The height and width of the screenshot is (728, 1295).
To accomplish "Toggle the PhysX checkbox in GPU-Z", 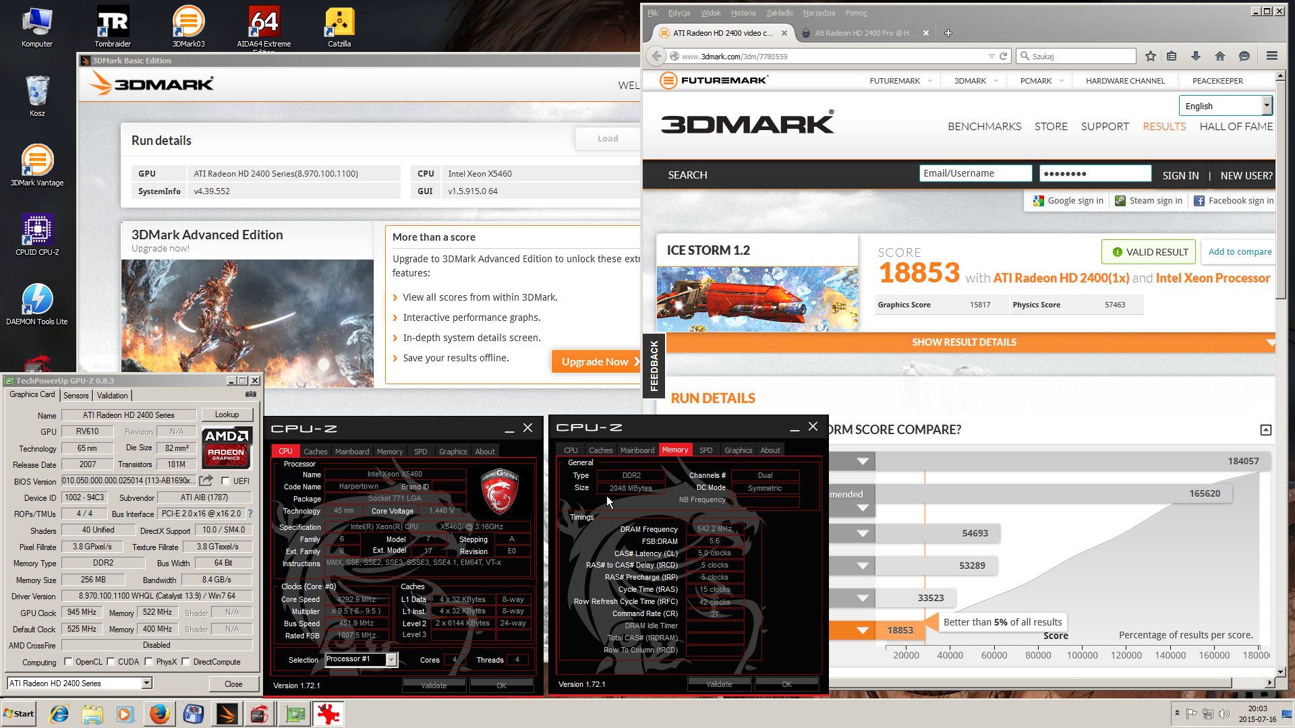I will point(148,662).
